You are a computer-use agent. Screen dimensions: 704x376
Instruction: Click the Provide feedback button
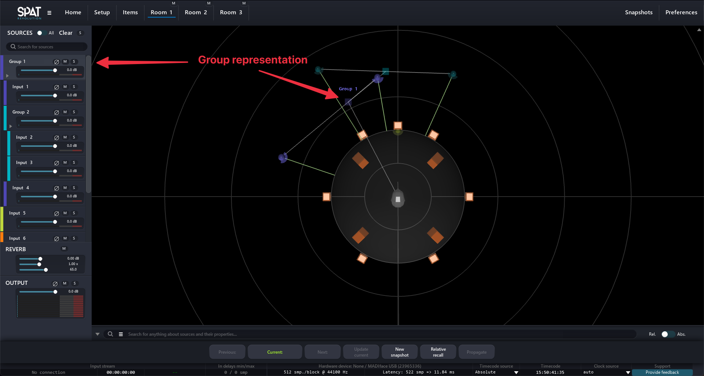(x=662, y=372)
